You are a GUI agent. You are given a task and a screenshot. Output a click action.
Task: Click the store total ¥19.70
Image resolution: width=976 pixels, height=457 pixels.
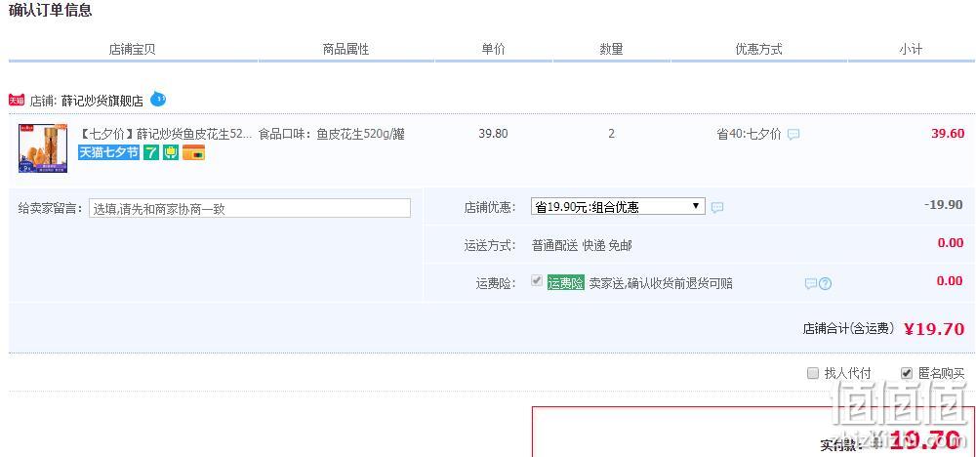point(934,329)
